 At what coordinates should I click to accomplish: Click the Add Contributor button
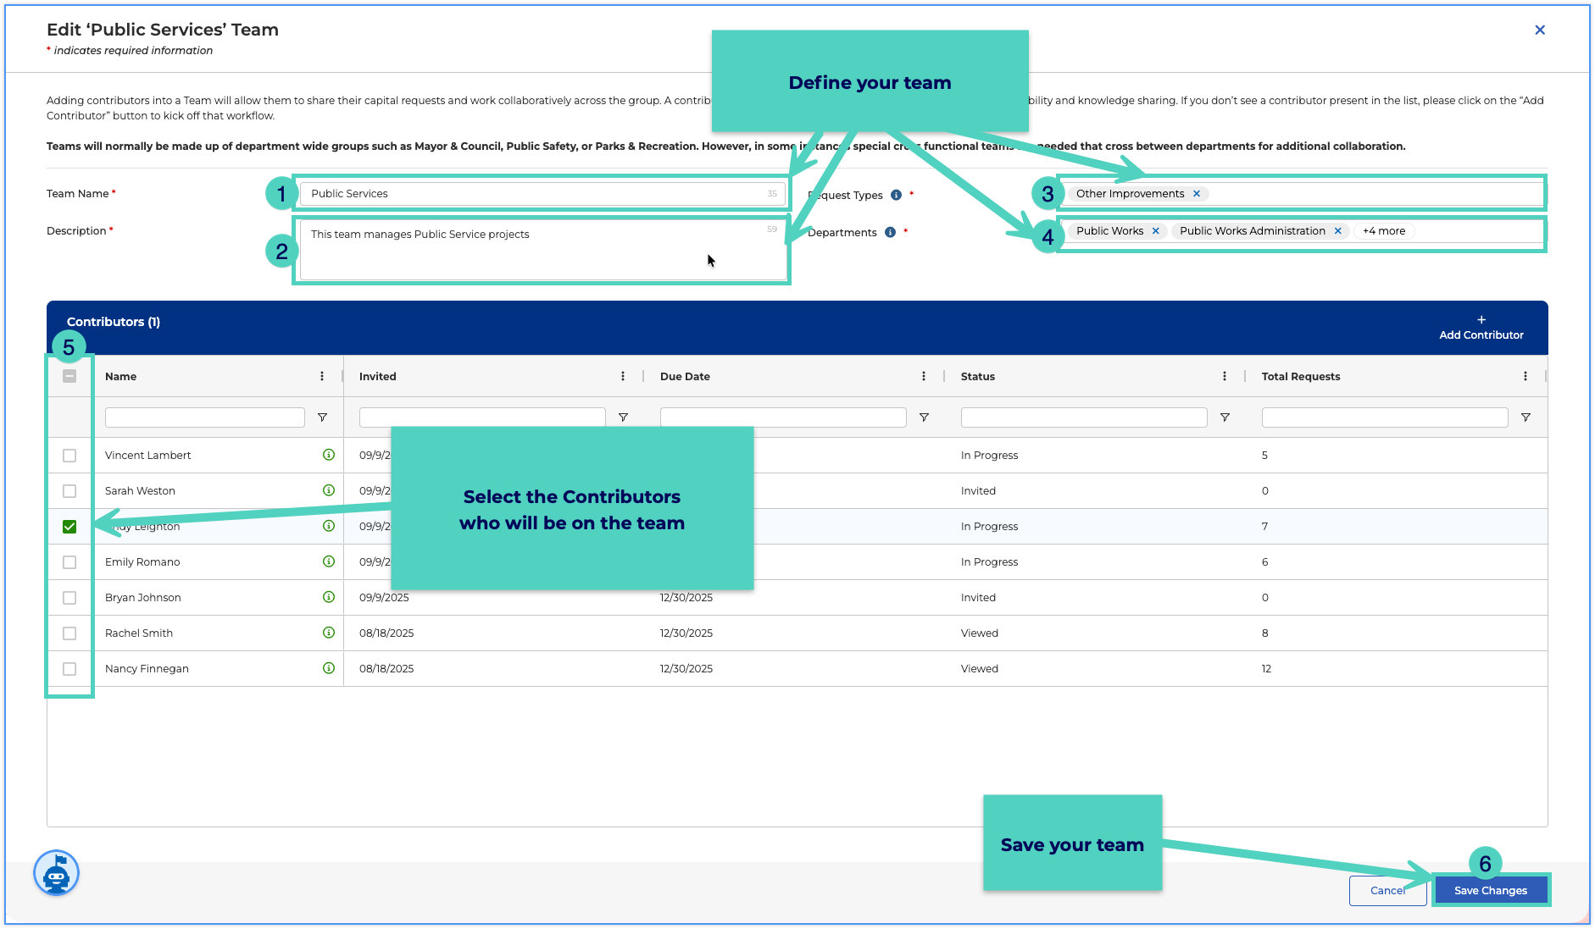1481,328
